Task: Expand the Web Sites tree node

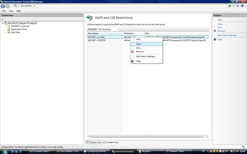Action: [x=5, y=32]
